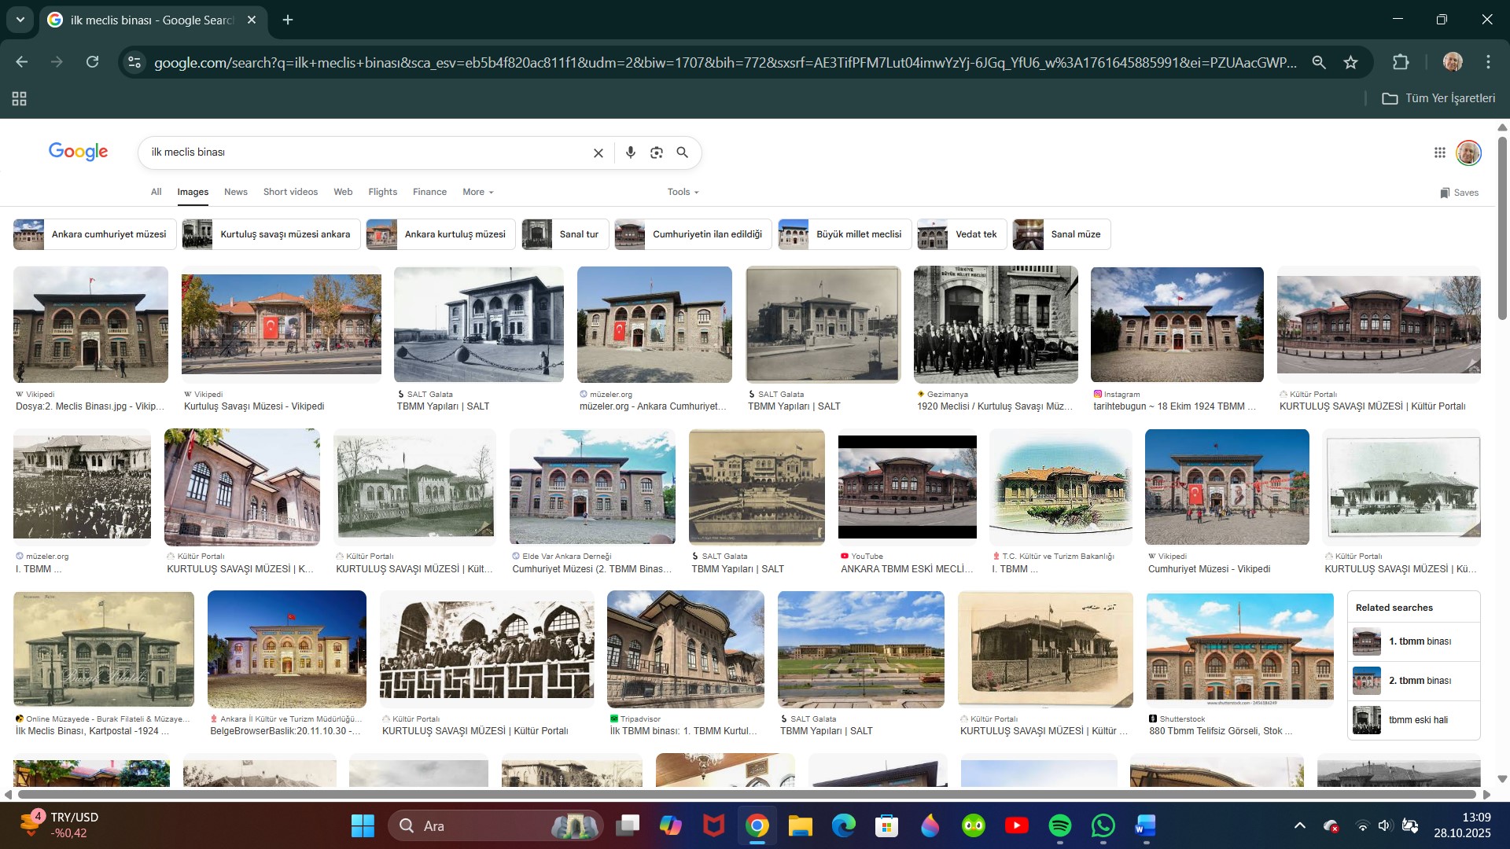Clear the search box with X icon
Screen dimensions: 1510x849
(598, 153)
